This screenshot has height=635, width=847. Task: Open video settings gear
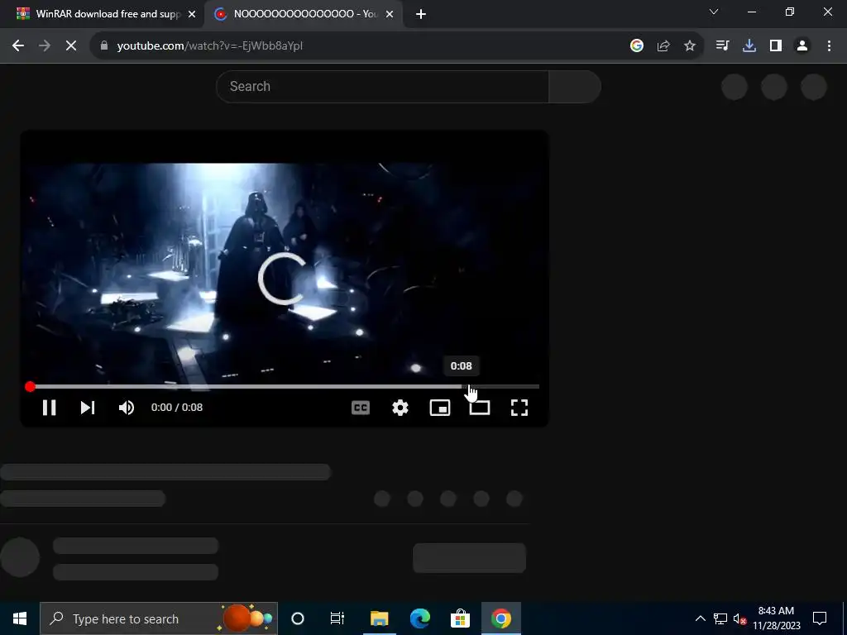pos(400,408)
